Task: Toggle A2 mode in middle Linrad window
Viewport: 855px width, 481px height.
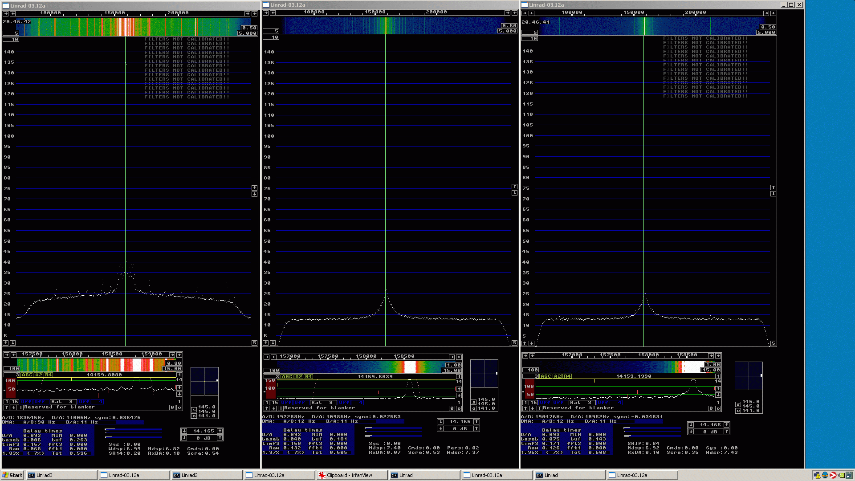Action: [x=299, y=377]
